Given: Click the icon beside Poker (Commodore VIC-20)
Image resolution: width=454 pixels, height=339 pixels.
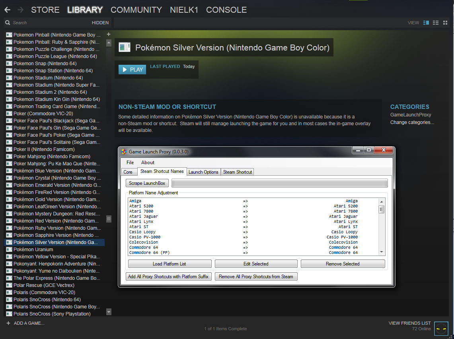Looking at the screenshot, I should [x=9, y=113].
